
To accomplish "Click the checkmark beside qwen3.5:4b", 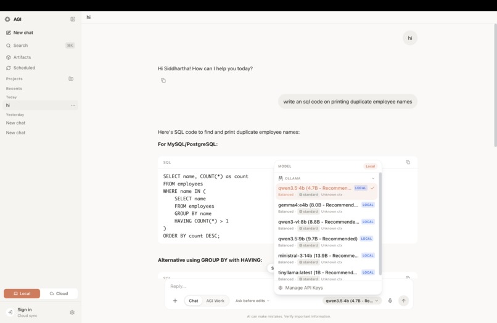I will click(372, 188).
